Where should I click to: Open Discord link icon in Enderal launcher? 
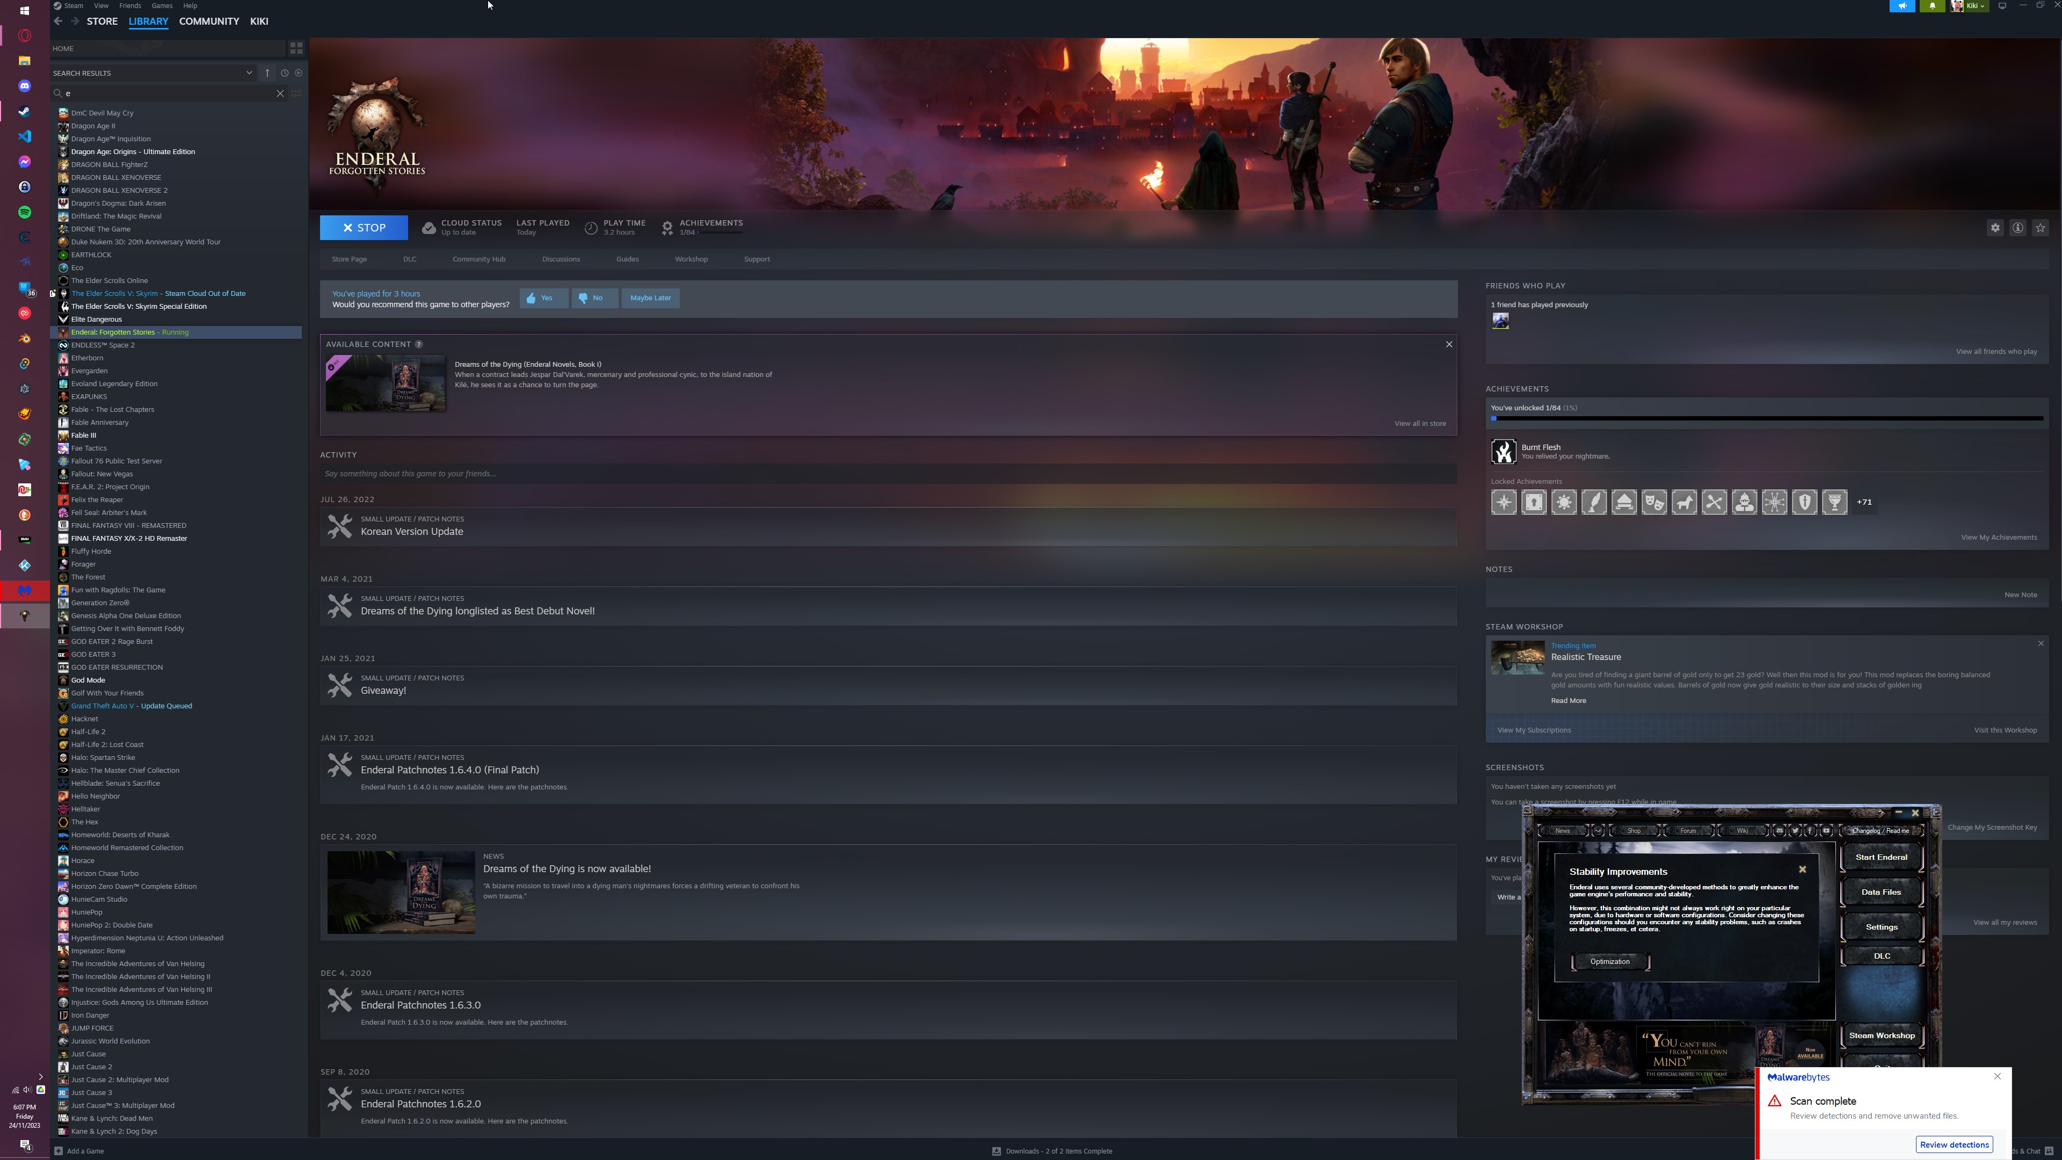click(1780, 831)
